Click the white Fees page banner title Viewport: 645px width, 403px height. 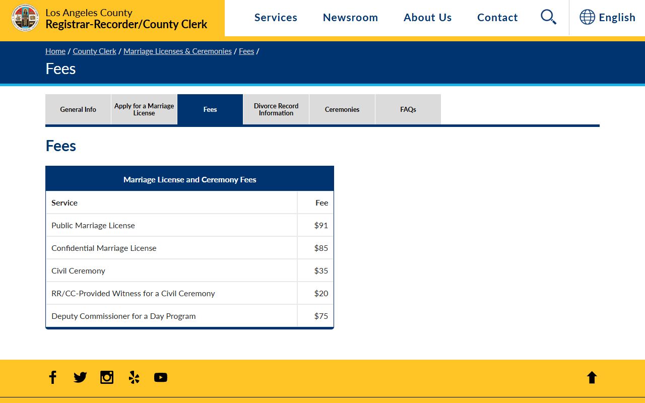(60, 69)
